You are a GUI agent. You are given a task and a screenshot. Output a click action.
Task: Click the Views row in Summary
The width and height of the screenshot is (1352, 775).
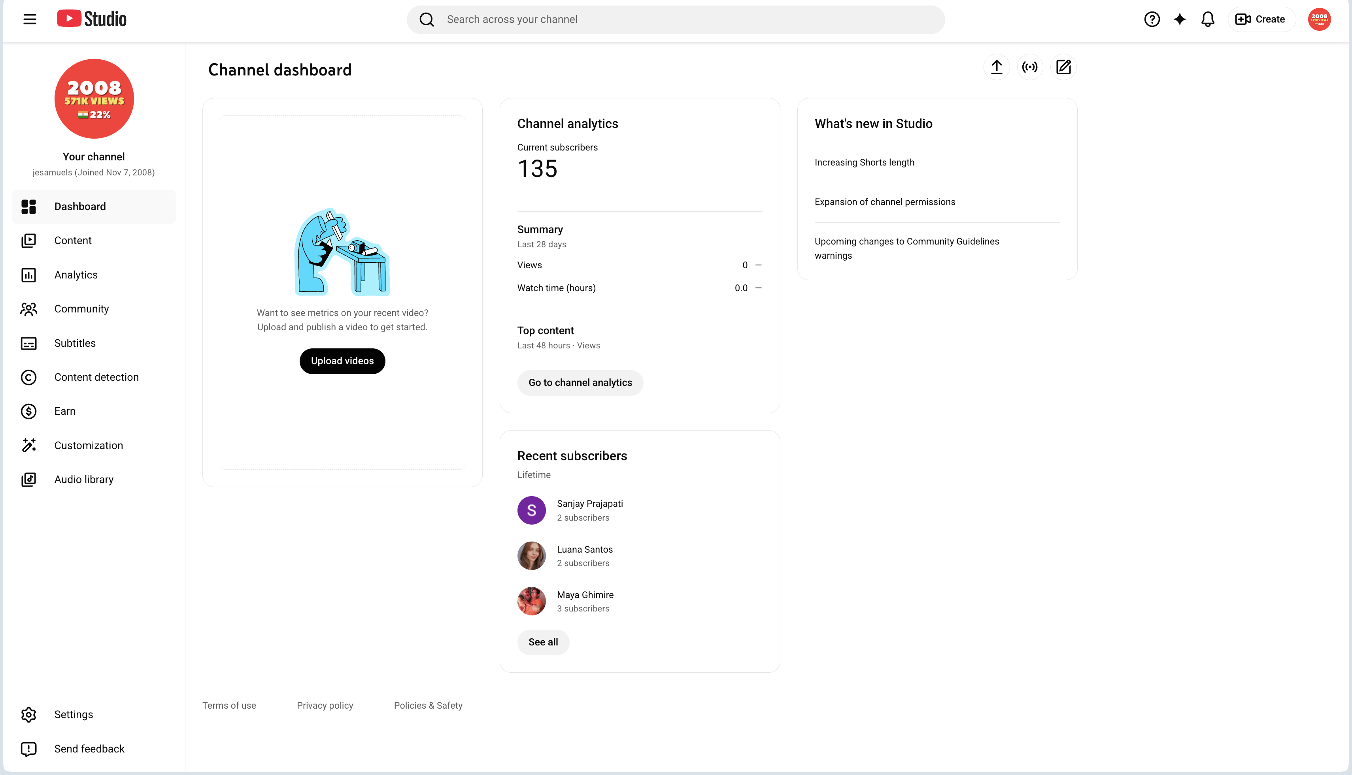click(x=639, y=265)
